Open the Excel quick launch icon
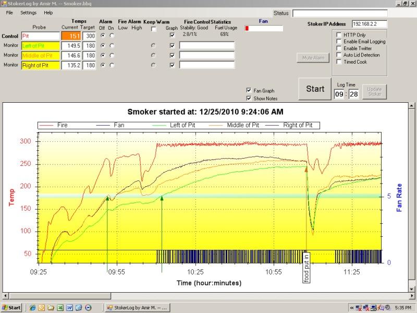 60,307
